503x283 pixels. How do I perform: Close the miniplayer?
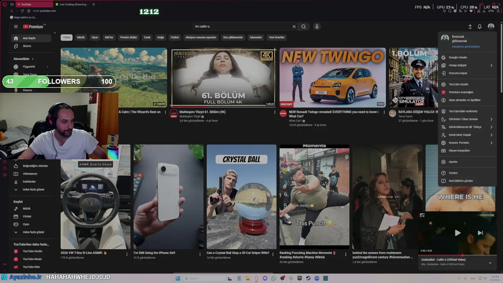[493, 215]
